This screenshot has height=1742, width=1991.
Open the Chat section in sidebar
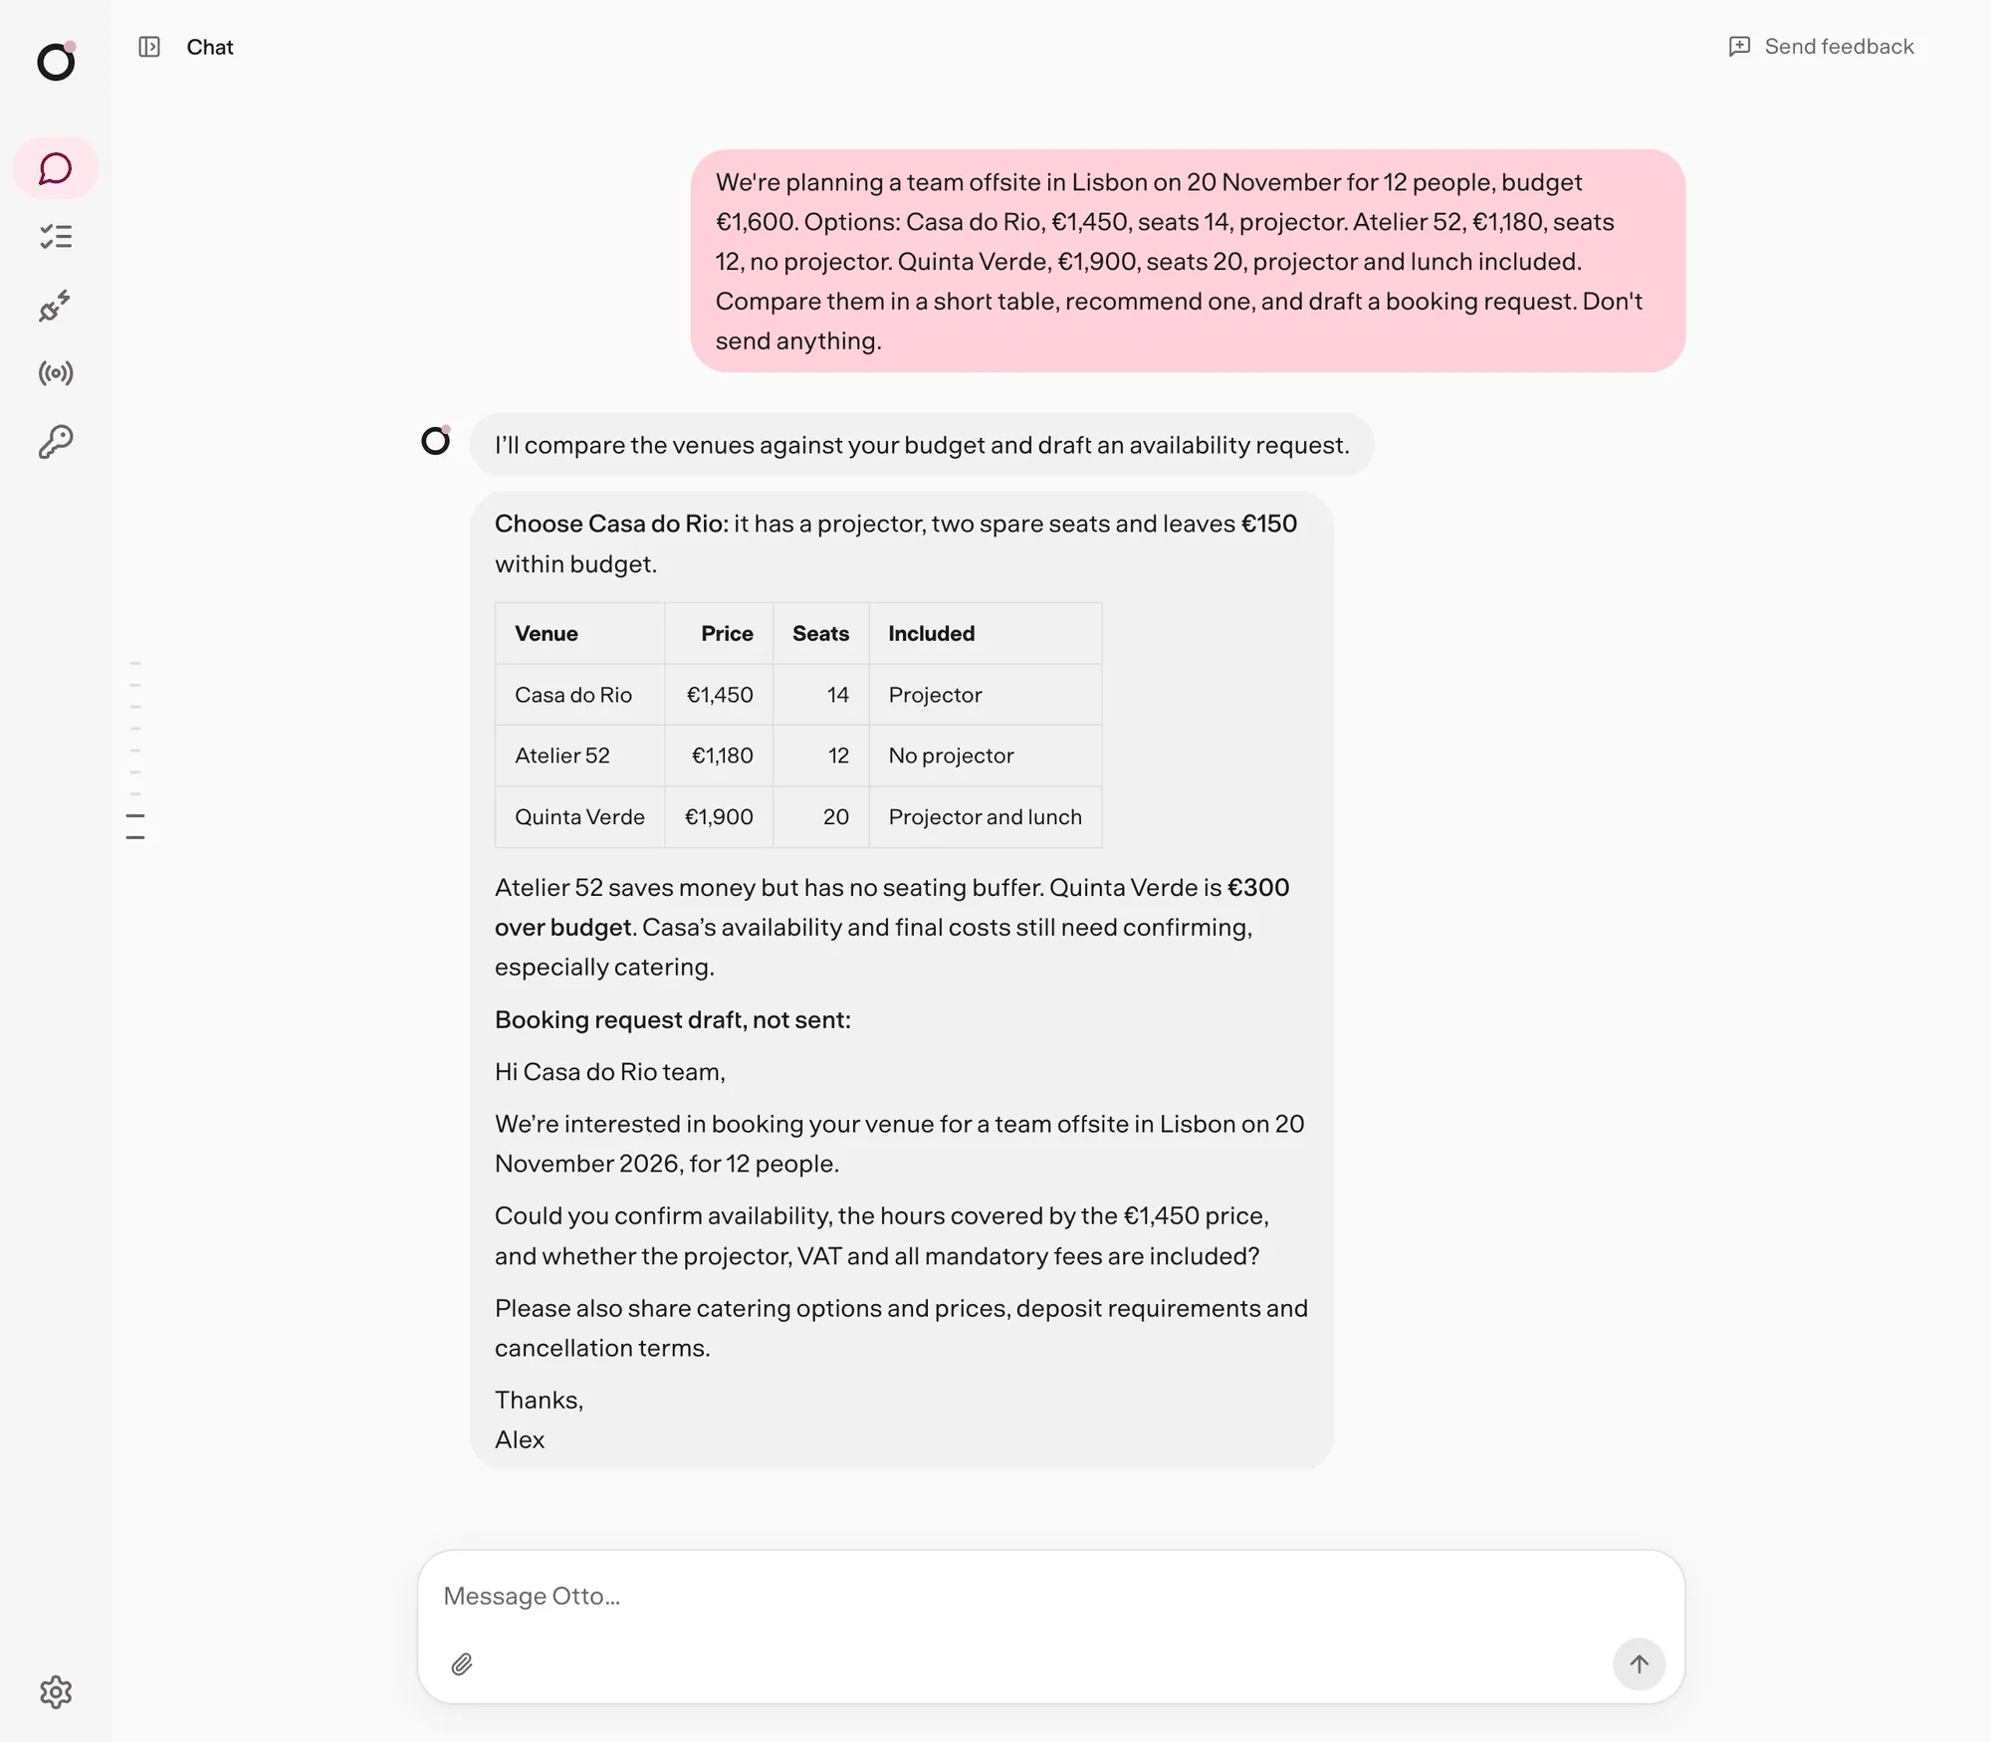pyautogui.click(x=56, y=168)
